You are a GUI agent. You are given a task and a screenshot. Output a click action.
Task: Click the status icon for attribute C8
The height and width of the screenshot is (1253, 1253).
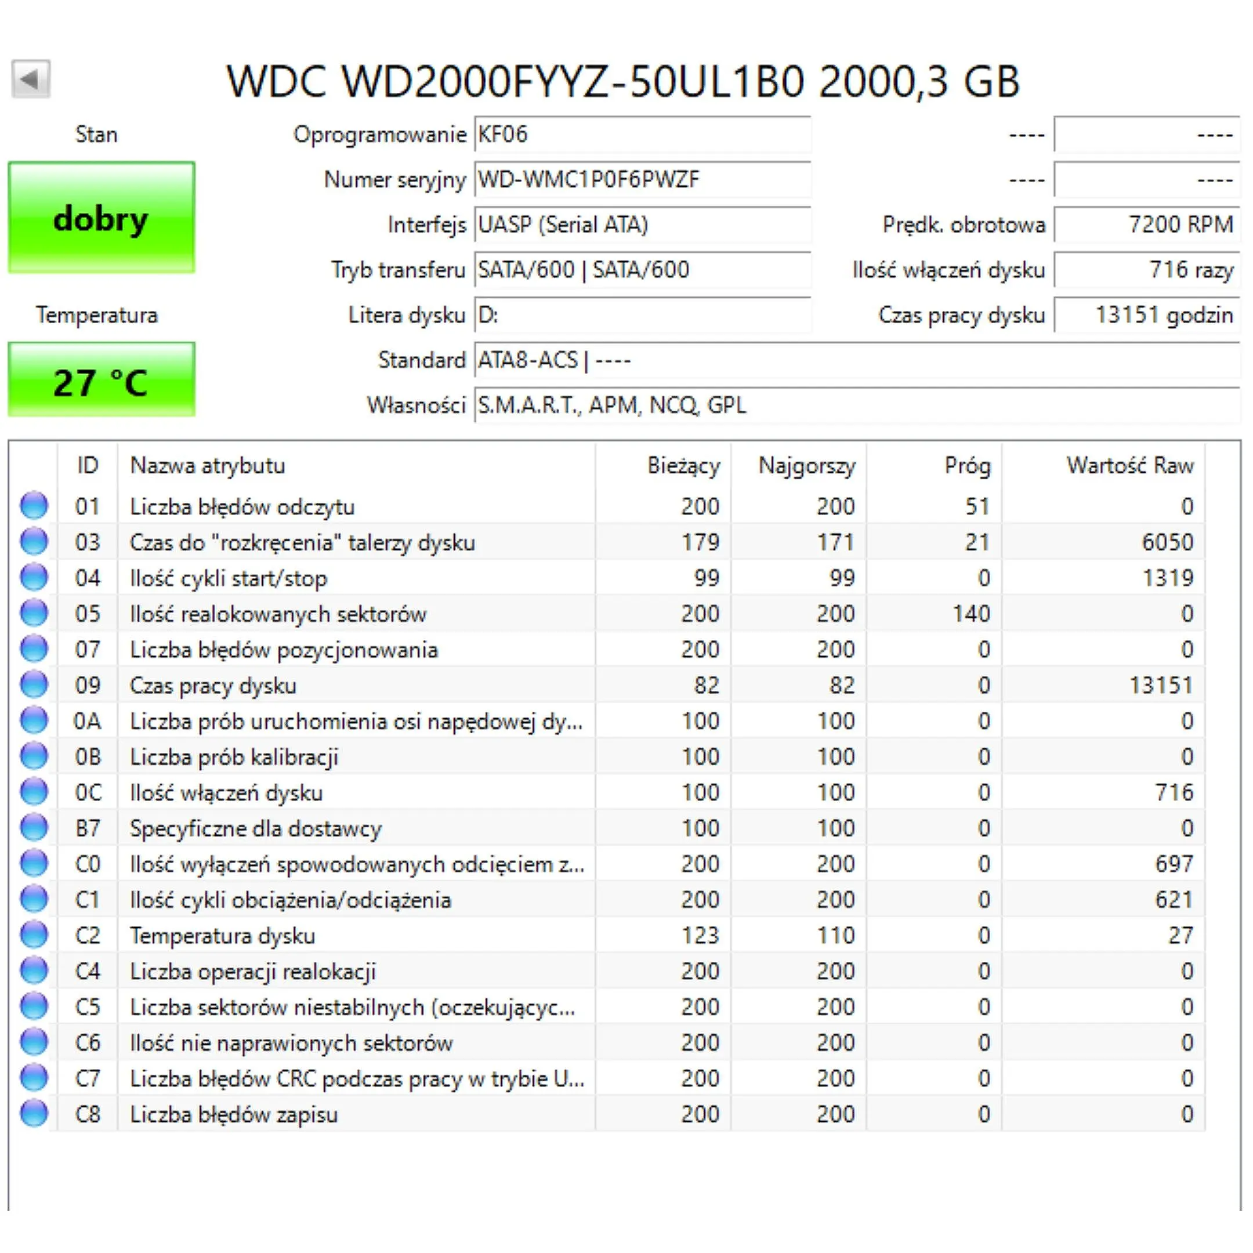[x=34, y=1114]
